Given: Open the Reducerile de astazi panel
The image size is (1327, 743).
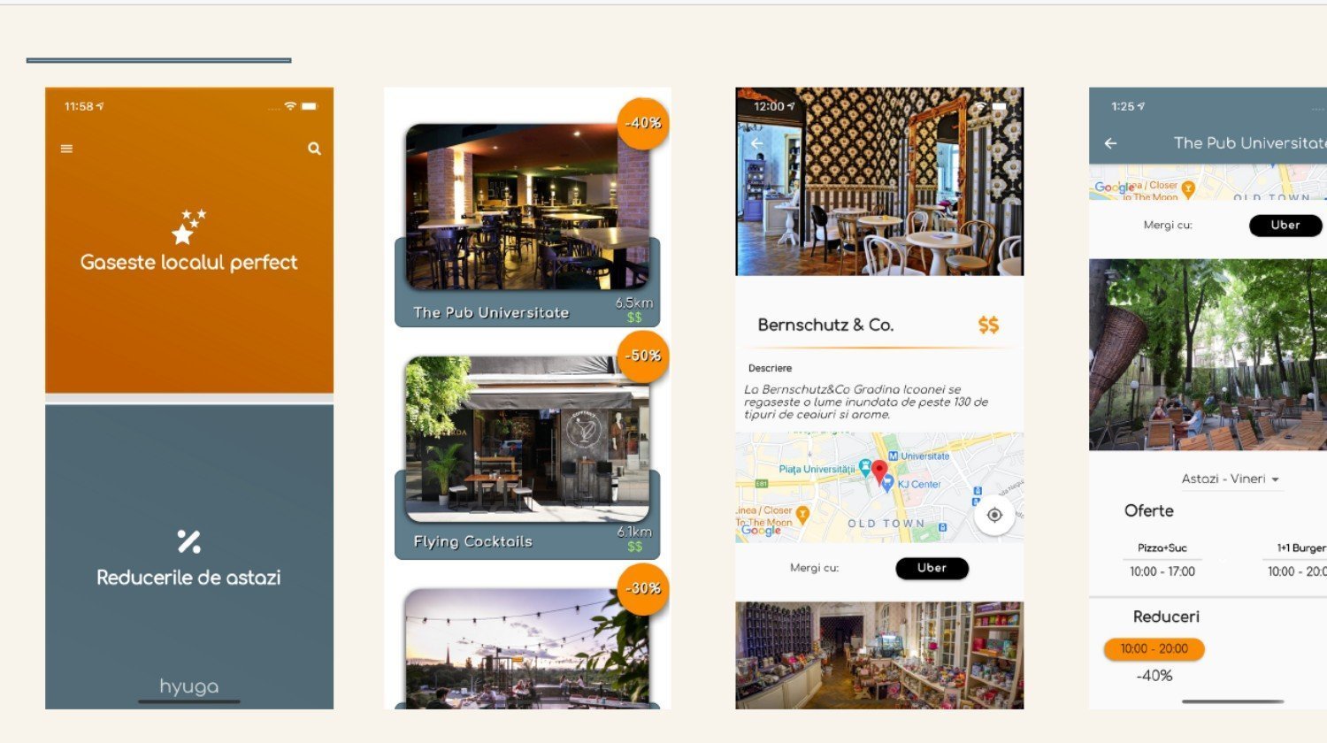Looking at the screenshot, I should pos(189,556).
